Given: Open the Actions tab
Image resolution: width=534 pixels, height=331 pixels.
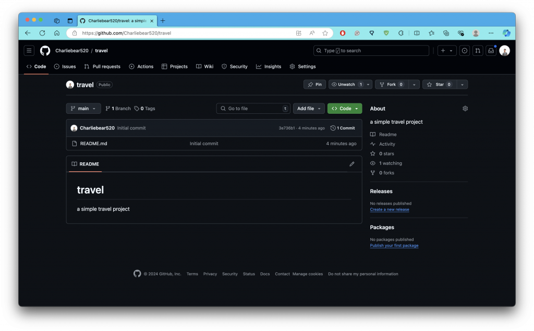Looking at the screenshot, I should point(141,66).
